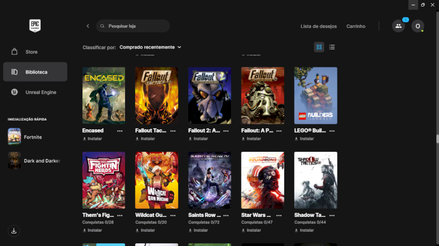
Task: Open the Wildcat Gun Machine cover art
Action: [156, 180]
